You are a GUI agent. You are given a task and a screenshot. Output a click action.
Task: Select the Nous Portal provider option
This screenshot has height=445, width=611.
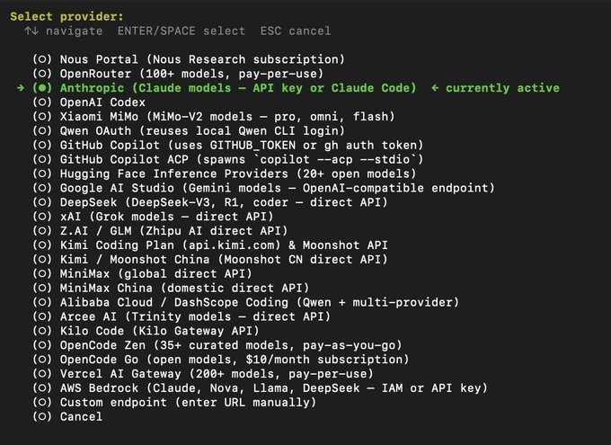(189, 59)
